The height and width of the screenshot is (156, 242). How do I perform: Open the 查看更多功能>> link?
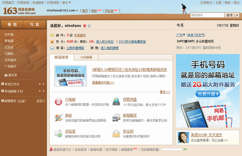click(103, 82)
